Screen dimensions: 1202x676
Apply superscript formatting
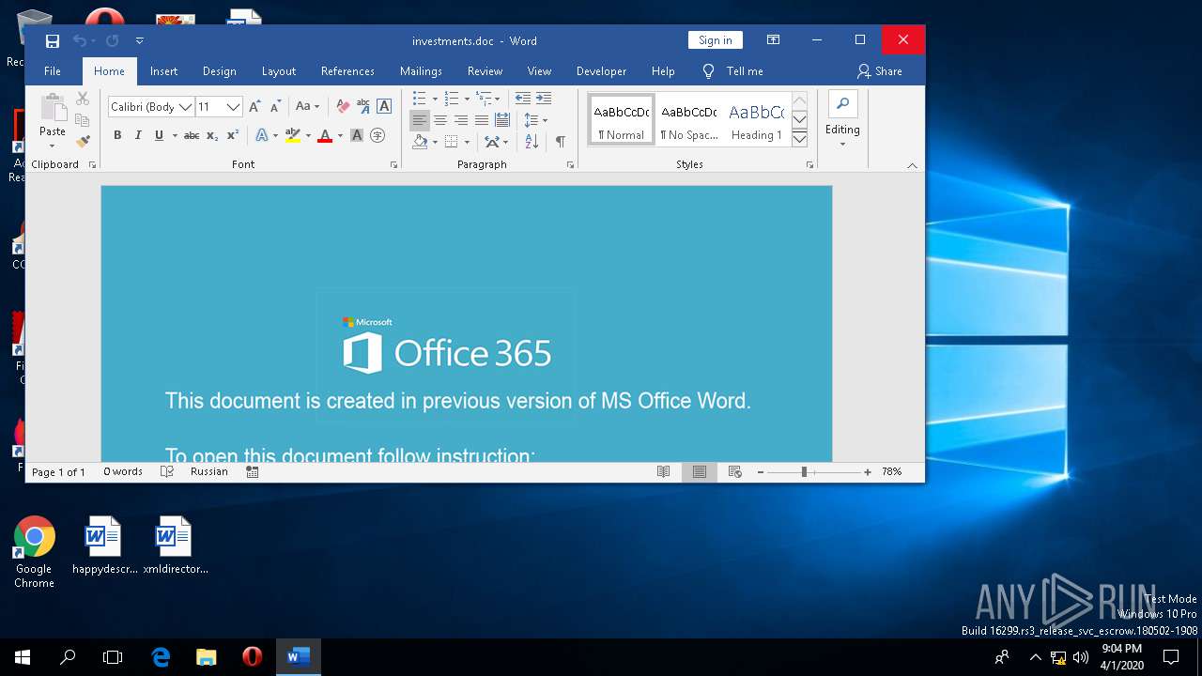click(x=233, y=136)
